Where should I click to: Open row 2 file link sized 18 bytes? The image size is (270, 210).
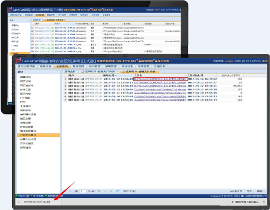pyautogui.click(x=160, y=83)
